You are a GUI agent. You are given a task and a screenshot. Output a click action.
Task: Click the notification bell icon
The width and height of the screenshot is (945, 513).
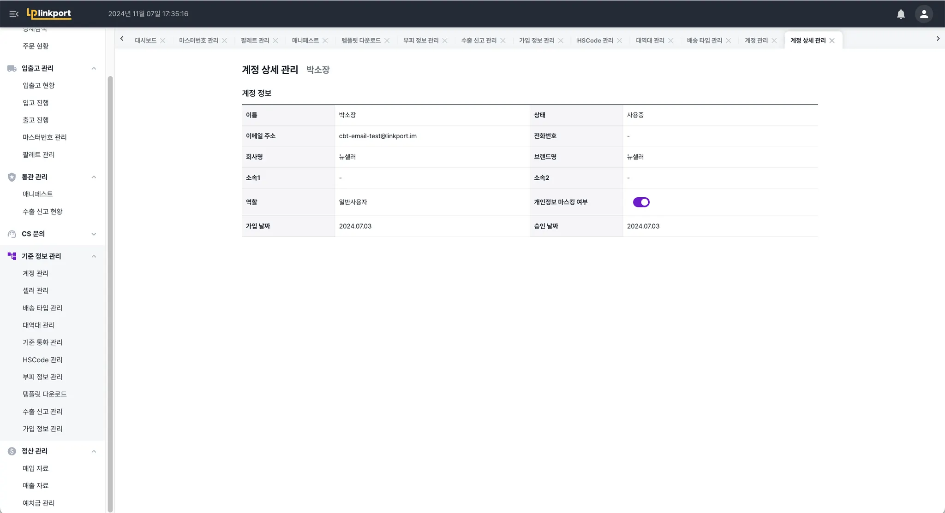tap(901, 14)
